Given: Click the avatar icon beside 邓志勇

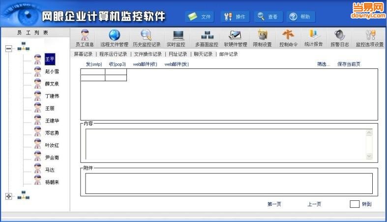Looking at the screenshot, I should [x=37, y=131].
